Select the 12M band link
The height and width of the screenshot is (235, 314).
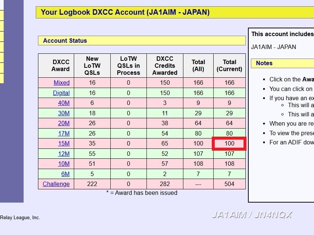click(63, 154)
